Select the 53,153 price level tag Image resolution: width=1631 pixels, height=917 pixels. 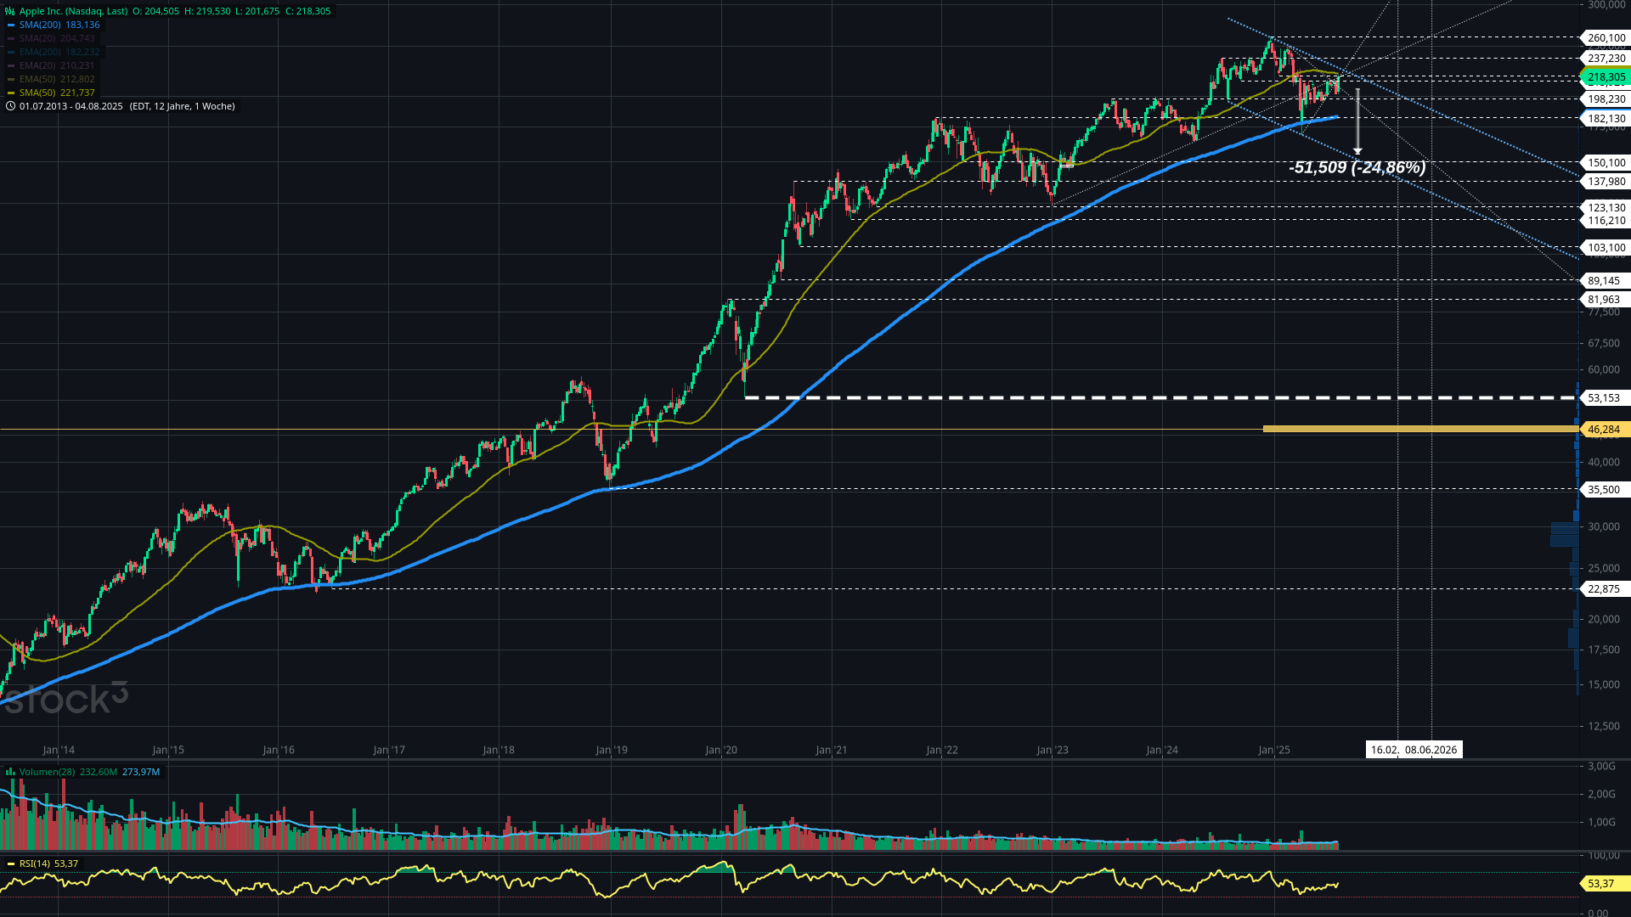1605,398
